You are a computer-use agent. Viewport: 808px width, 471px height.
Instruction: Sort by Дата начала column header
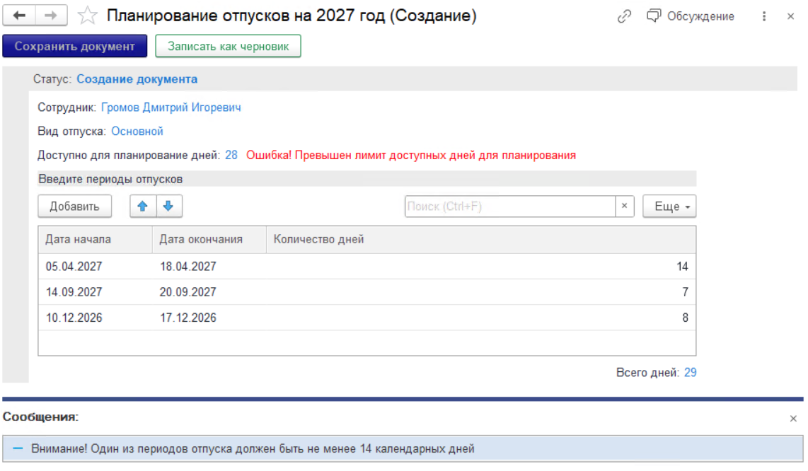[96, 239]
